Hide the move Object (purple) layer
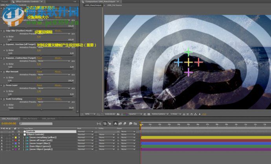Viewport: 271px width, 164px height. click(x=2, y=149)
